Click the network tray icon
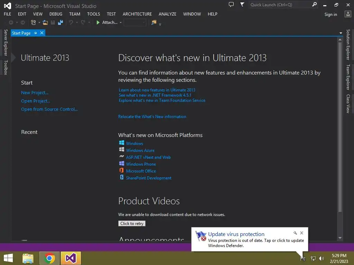Screen dimensions: 354x265 coord(313,258)
